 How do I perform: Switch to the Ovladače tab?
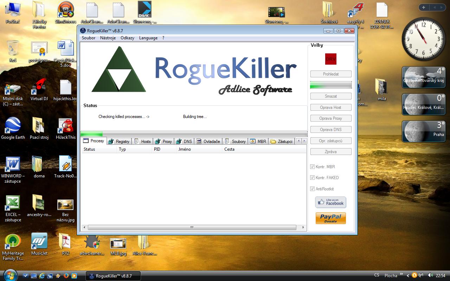coord(208,141)
